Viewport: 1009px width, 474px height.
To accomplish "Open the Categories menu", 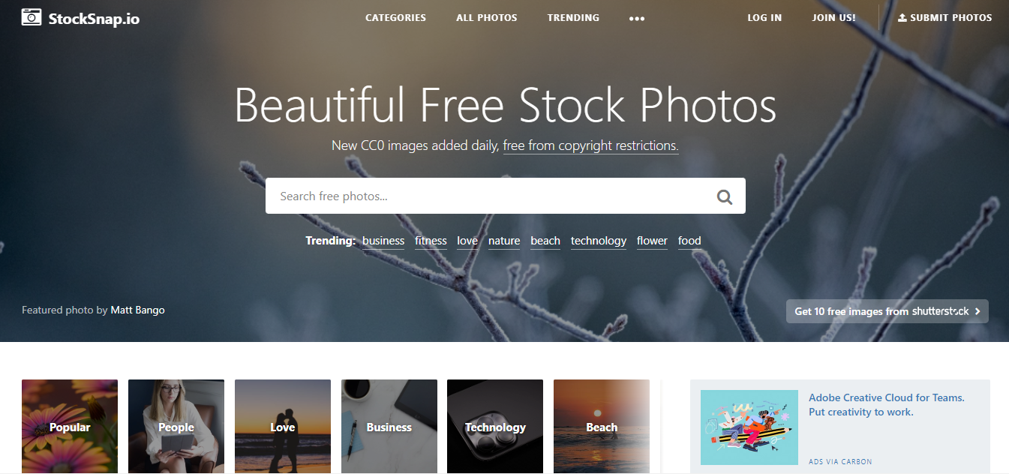I will point(395,17).
